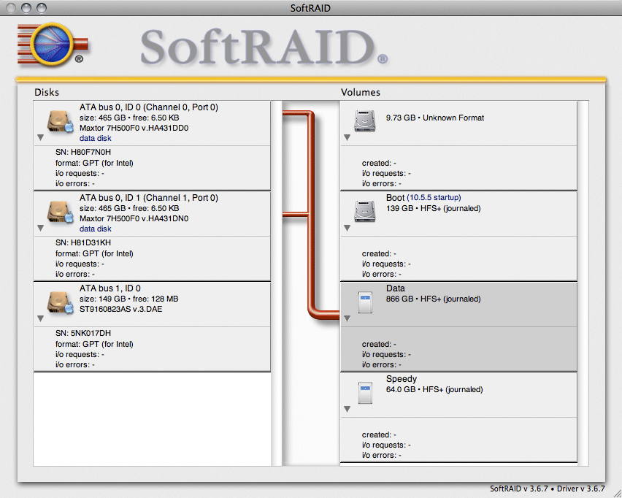Click the SoftRAID round logo icon
Image resolution: width=622 pixels, height=498 pixels.
coord(52,44)
